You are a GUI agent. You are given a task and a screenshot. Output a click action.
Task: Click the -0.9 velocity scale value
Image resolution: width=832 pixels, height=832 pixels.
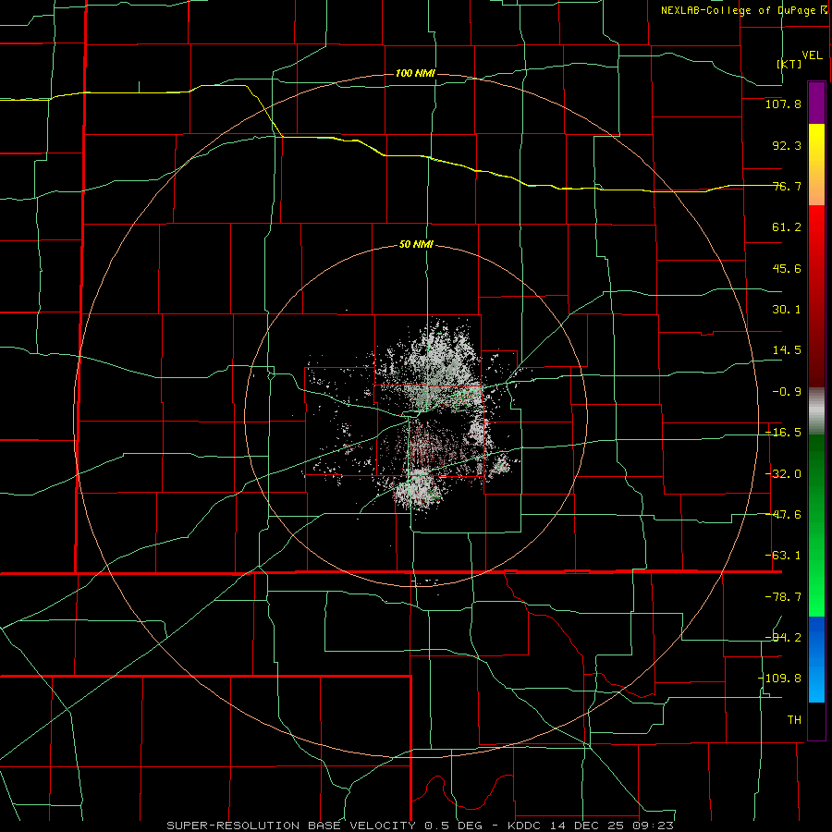coord(787,392)
